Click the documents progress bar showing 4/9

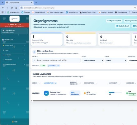coord(115,92)
